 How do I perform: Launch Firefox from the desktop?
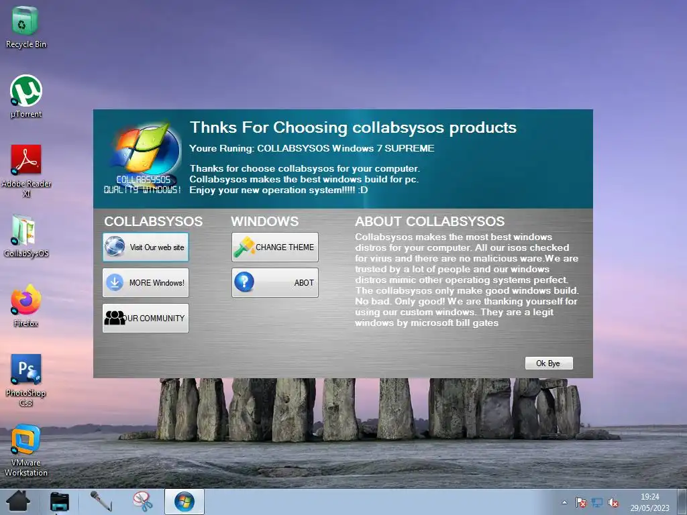coord(26,306)
